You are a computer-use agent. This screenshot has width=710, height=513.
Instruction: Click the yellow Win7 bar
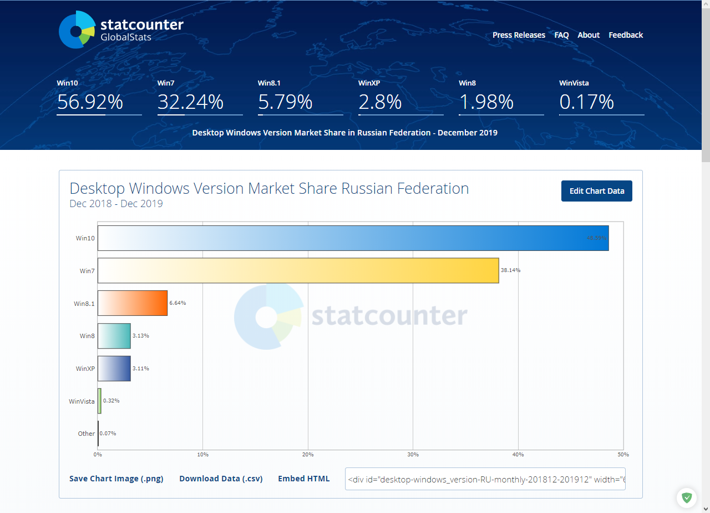298,271
